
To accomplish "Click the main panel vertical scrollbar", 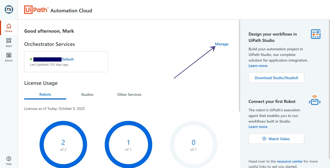I will pyautogui.click(x=239, y=66).
